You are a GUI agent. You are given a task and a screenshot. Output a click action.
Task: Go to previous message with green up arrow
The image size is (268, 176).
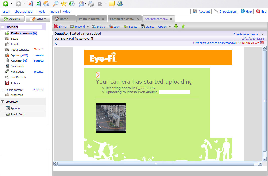(183, 26)
